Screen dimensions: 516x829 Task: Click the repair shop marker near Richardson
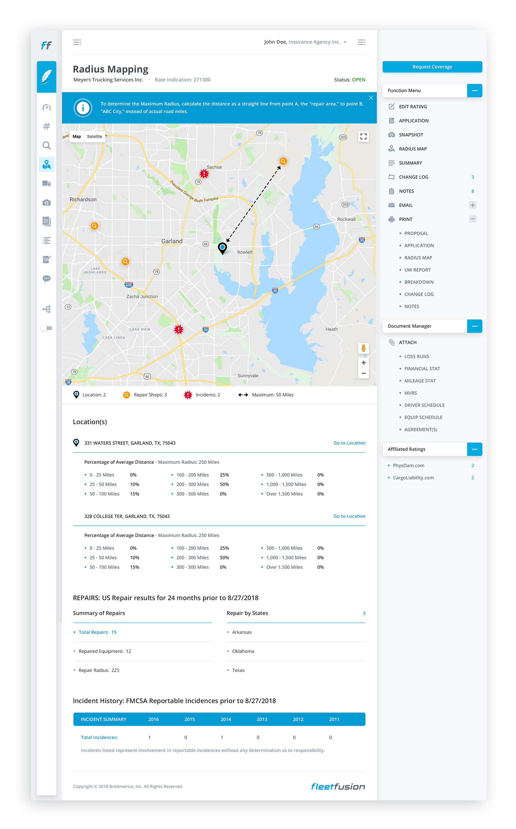[x=95, y=226]
